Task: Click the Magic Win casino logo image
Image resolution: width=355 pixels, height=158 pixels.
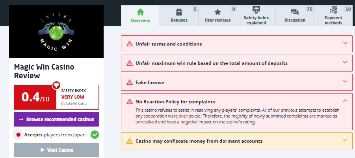Action: click(x=56, y=31)
